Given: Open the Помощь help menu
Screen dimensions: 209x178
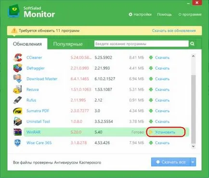Looking at the screenshot, I should [164, 14].
